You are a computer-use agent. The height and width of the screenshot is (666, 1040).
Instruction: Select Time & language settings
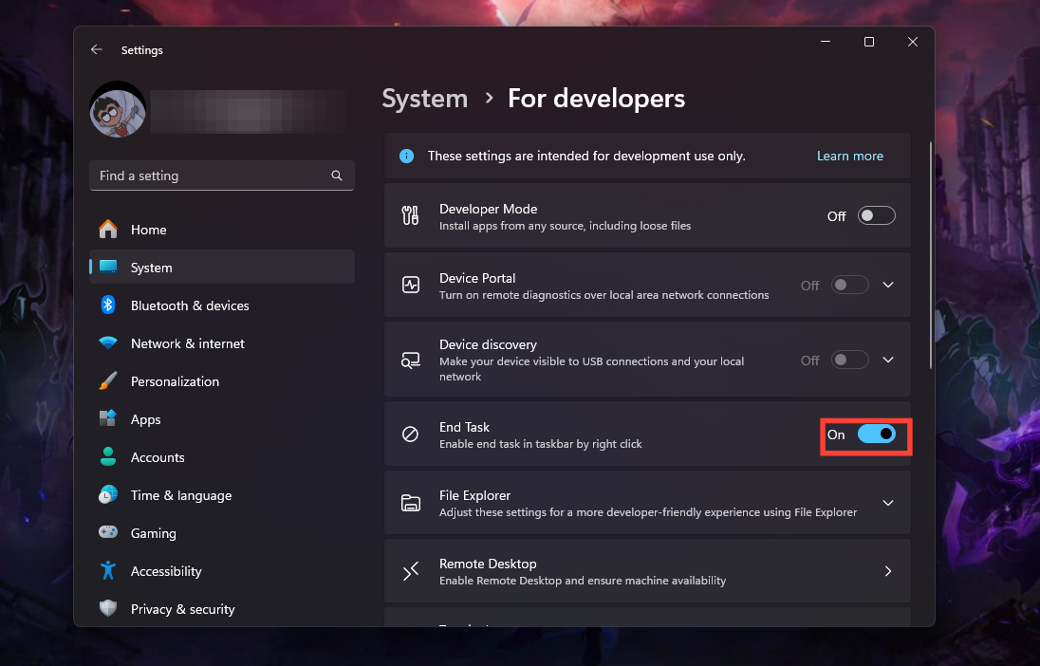(180, 495)
